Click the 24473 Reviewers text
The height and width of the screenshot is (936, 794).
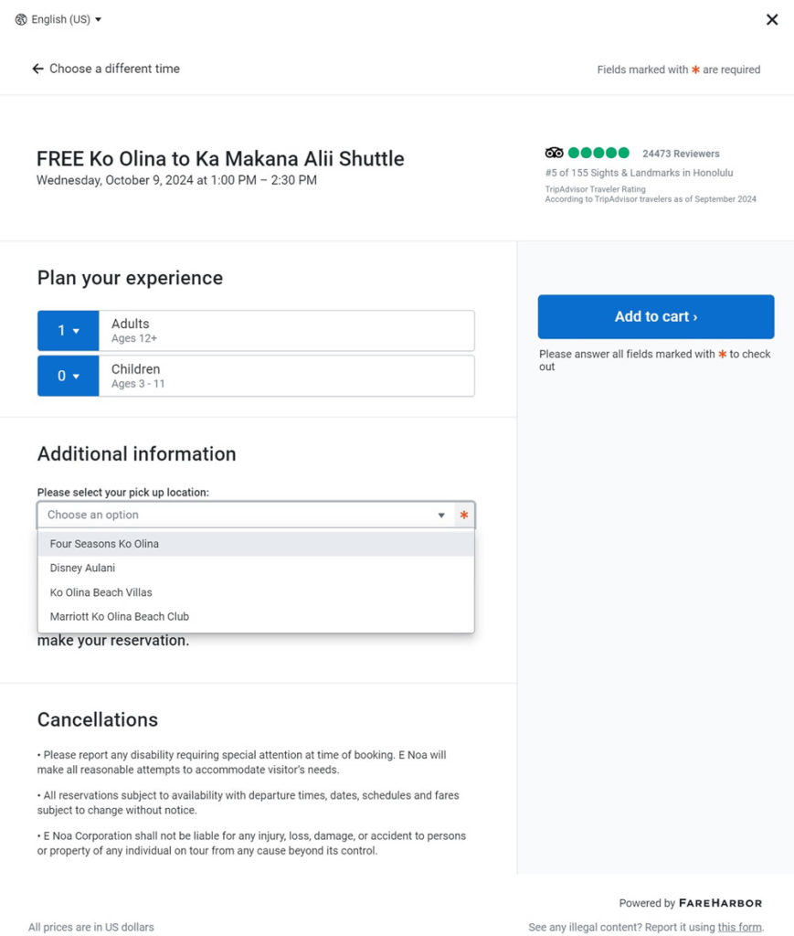(x=681, y=154)
